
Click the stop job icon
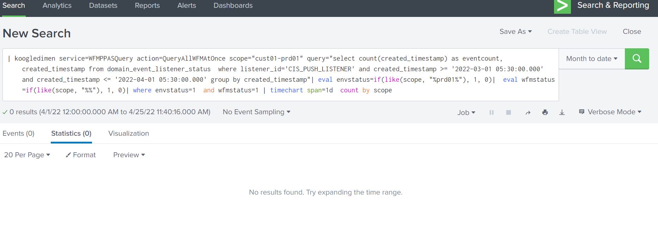(508, 112)
